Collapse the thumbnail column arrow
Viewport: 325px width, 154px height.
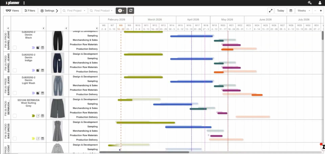66,28
